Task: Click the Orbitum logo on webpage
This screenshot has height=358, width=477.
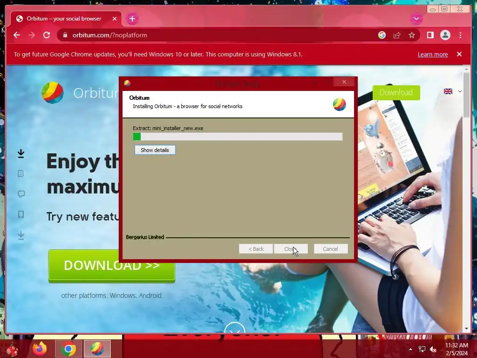Action: coord(53,93)
